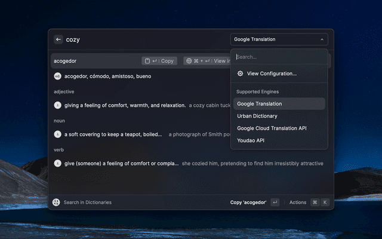The width and height of the screenshot is (382, 239).
Task: Focus the Search field inside the dropdown
Action: click(279, 57)
